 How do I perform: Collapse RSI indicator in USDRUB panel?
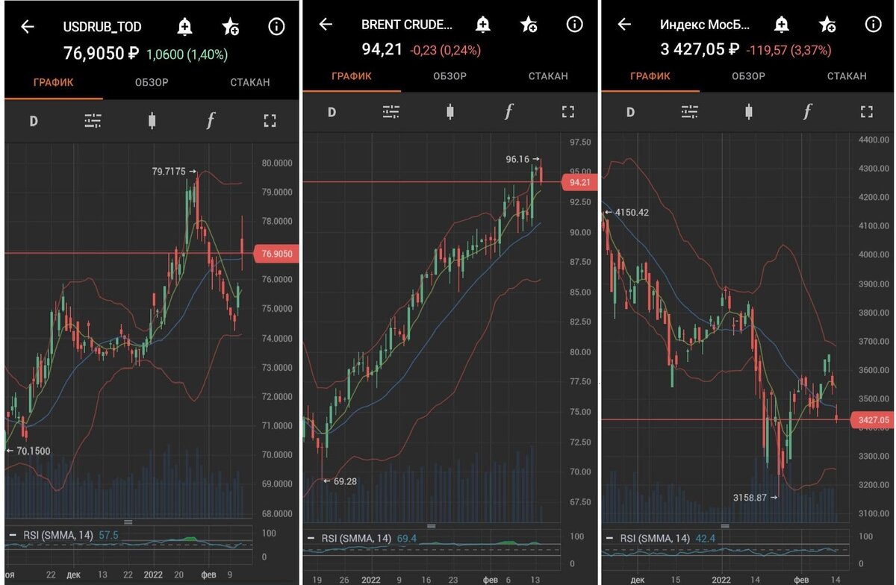13,536
